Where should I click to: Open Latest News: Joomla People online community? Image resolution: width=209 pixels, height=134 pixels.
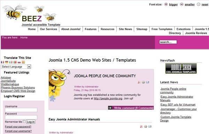(173, 90)
